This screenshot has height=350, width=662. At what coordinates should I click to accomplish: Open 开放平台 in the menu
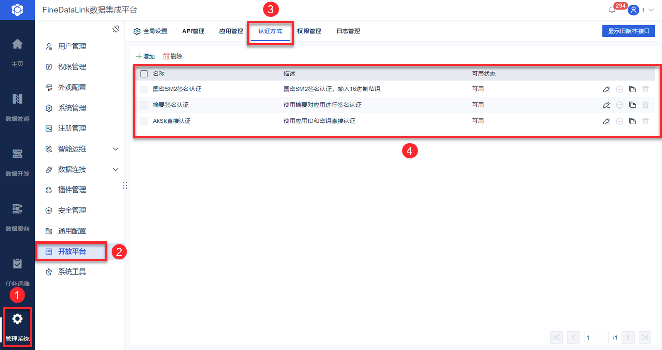(72, 252)
